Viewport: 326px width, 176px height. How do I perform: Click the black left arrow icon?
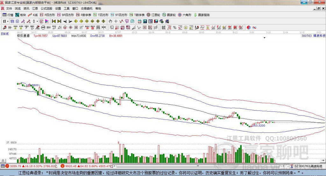pos(65,21)
